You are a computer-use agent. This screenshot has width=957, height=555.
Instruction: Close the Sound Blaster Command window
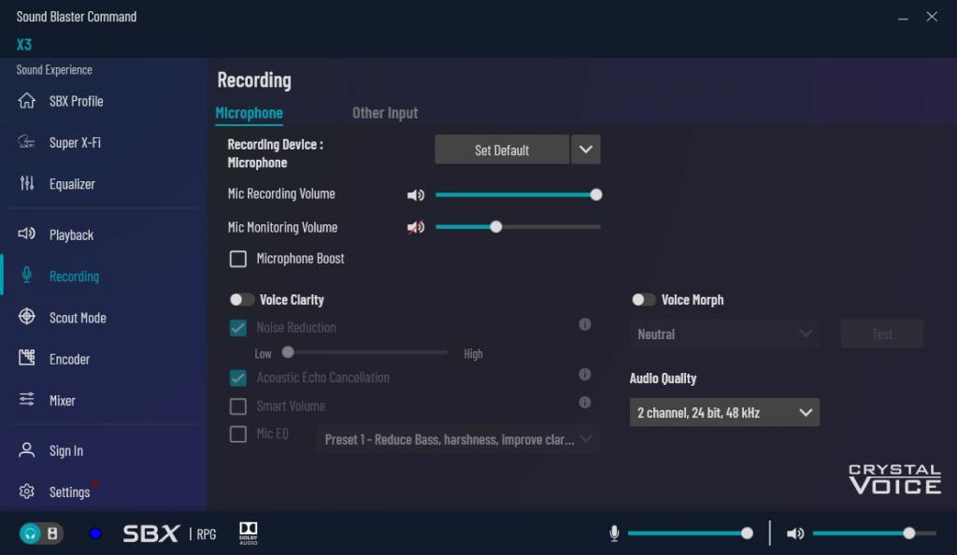click(x=932, y=17)
